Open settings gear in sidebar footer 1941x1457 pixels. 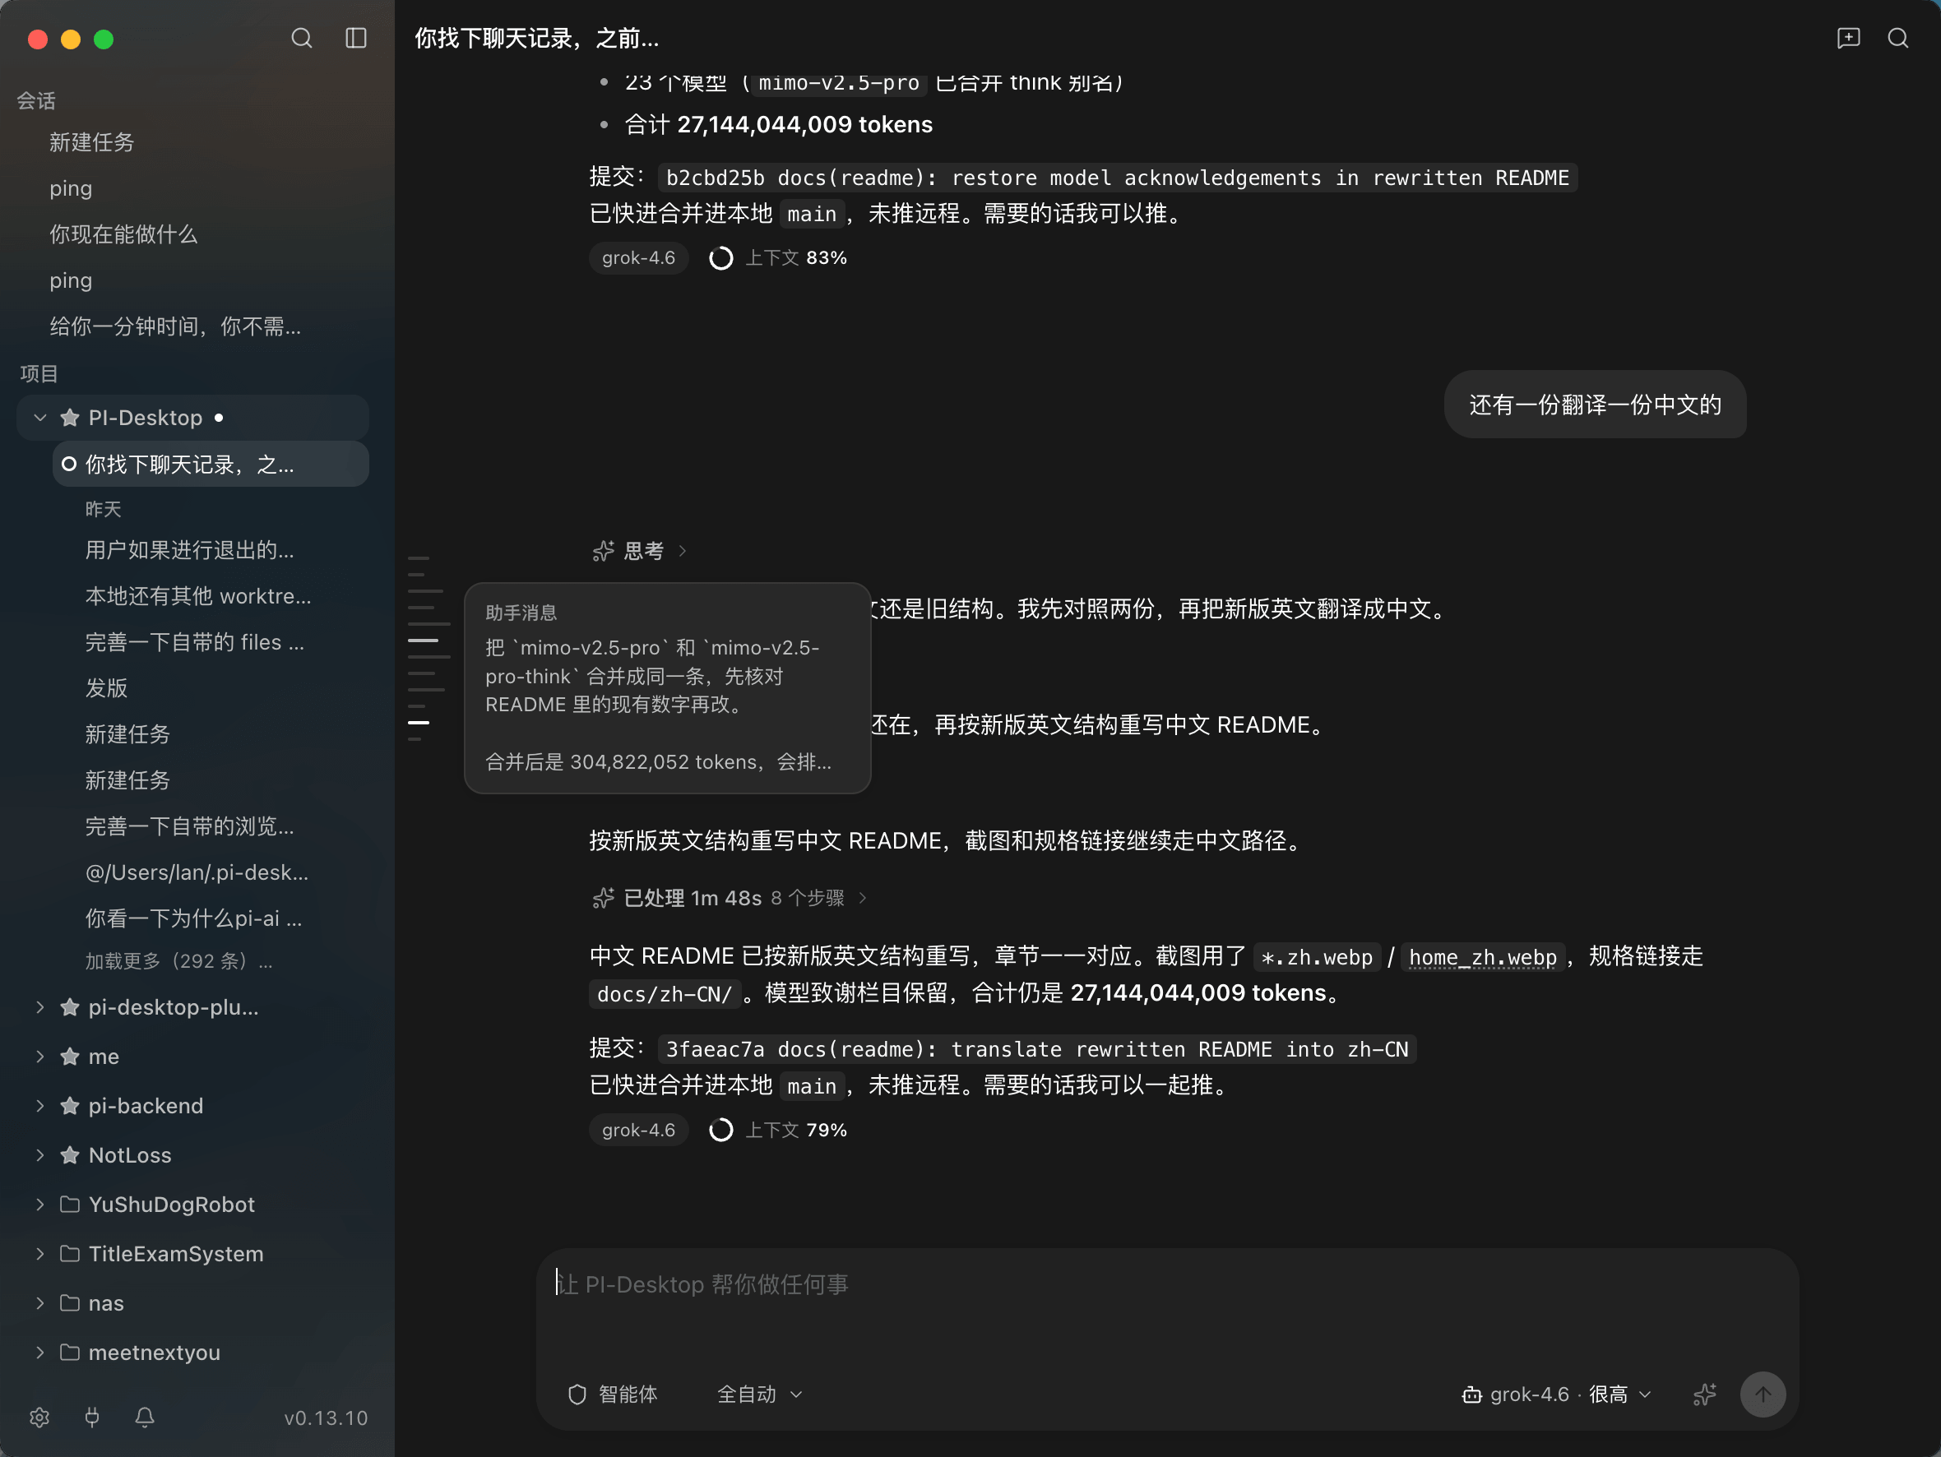39,1417
